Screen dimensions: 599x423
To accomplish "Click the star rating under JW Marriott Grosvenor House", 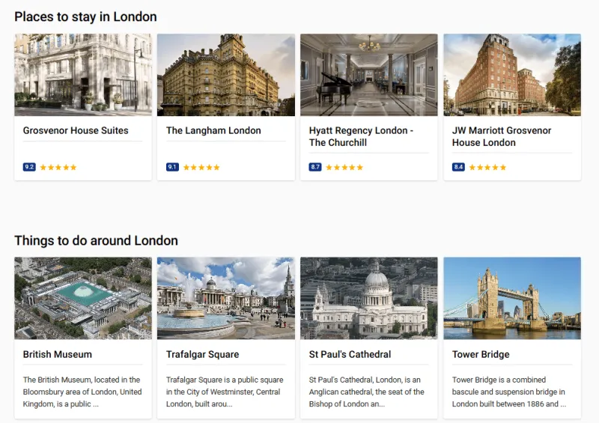I will tap(487, 167).
